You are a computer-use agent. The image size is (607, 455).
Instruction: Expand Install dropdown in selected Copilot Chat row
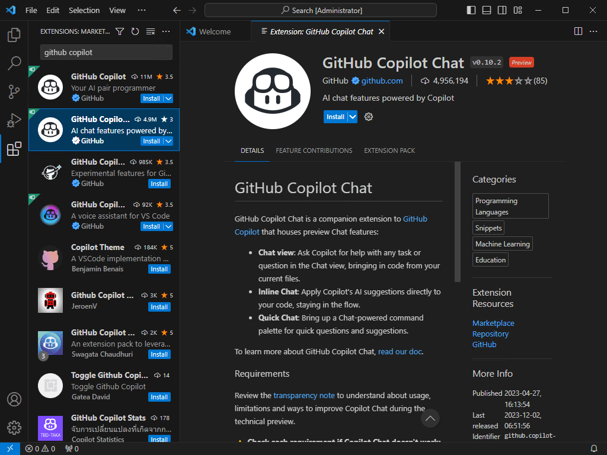pyautogui.click(x=168, y=141)
